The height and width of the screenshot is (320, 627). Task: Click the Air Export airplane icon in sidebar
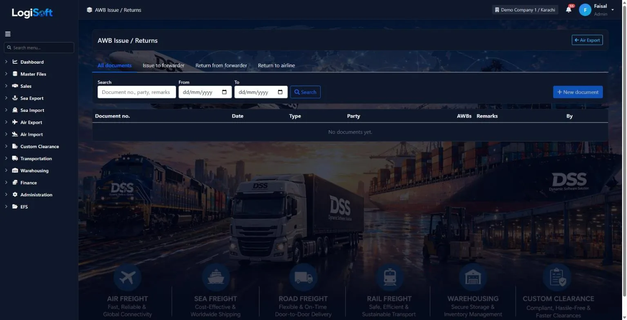[15, 122]
